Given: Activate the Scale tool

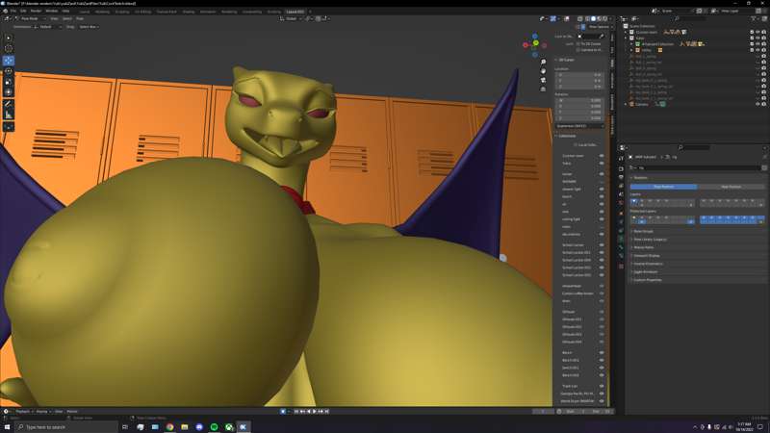Looking at the screenshot, I should [9, 82].
